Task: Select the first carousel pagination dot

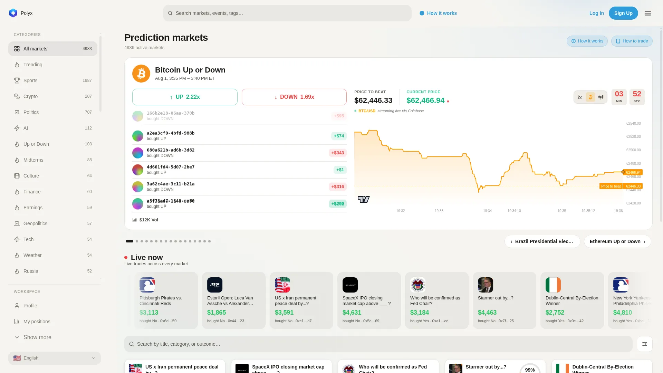Action: (129, 241)
